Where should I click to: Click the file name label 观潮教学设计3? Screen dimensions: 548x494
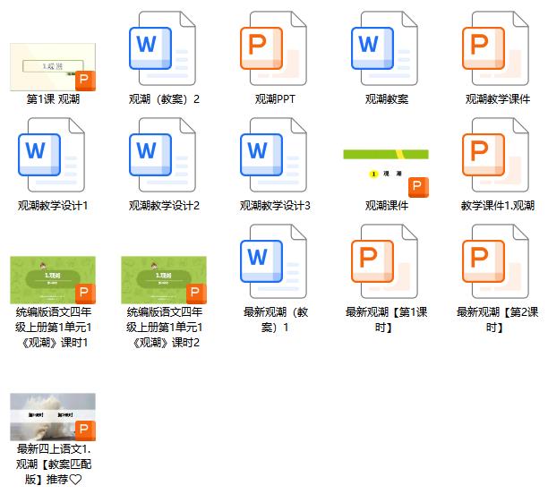point(275,206)
